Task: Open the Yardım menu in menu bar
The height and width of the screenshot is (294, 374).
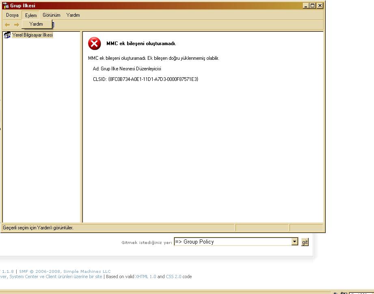Action: coord(73,15)
